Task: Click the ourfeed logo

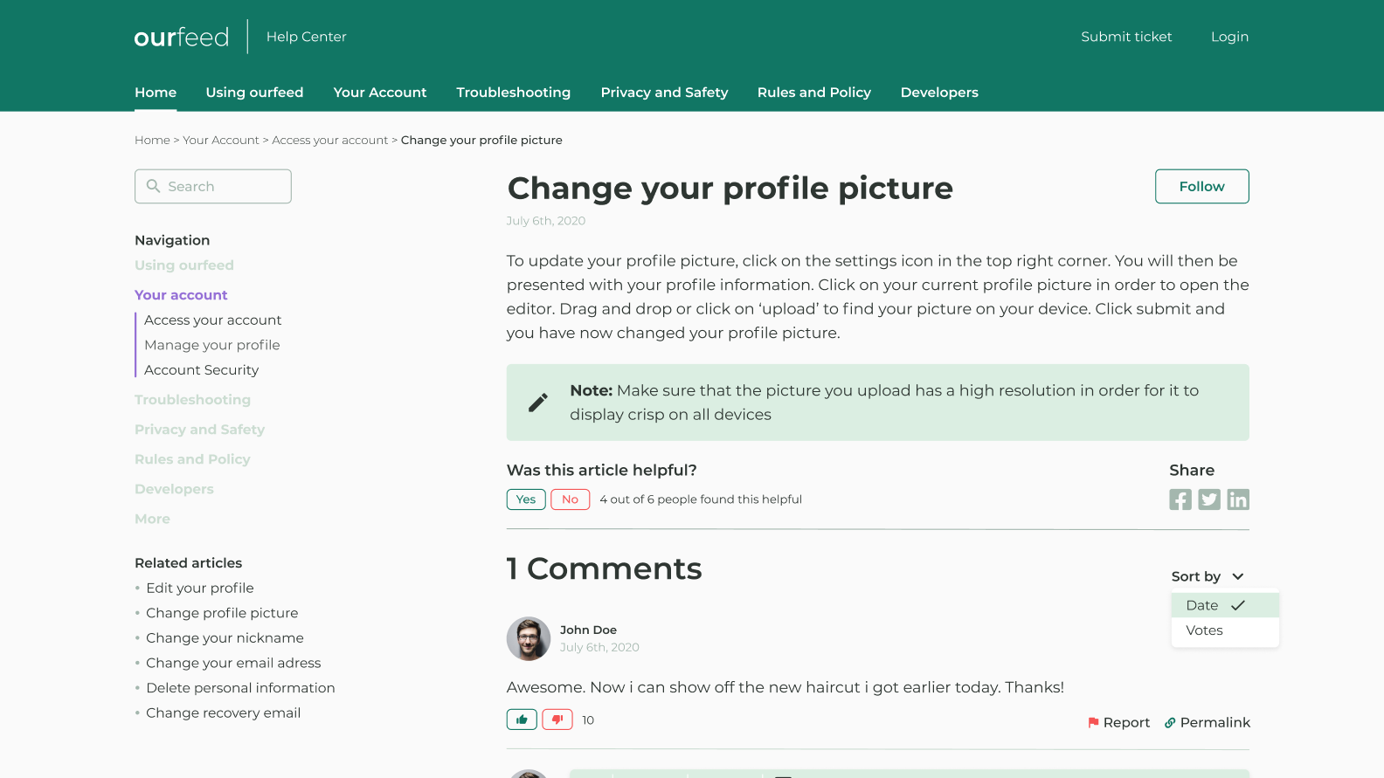Action: click(182, 37)
